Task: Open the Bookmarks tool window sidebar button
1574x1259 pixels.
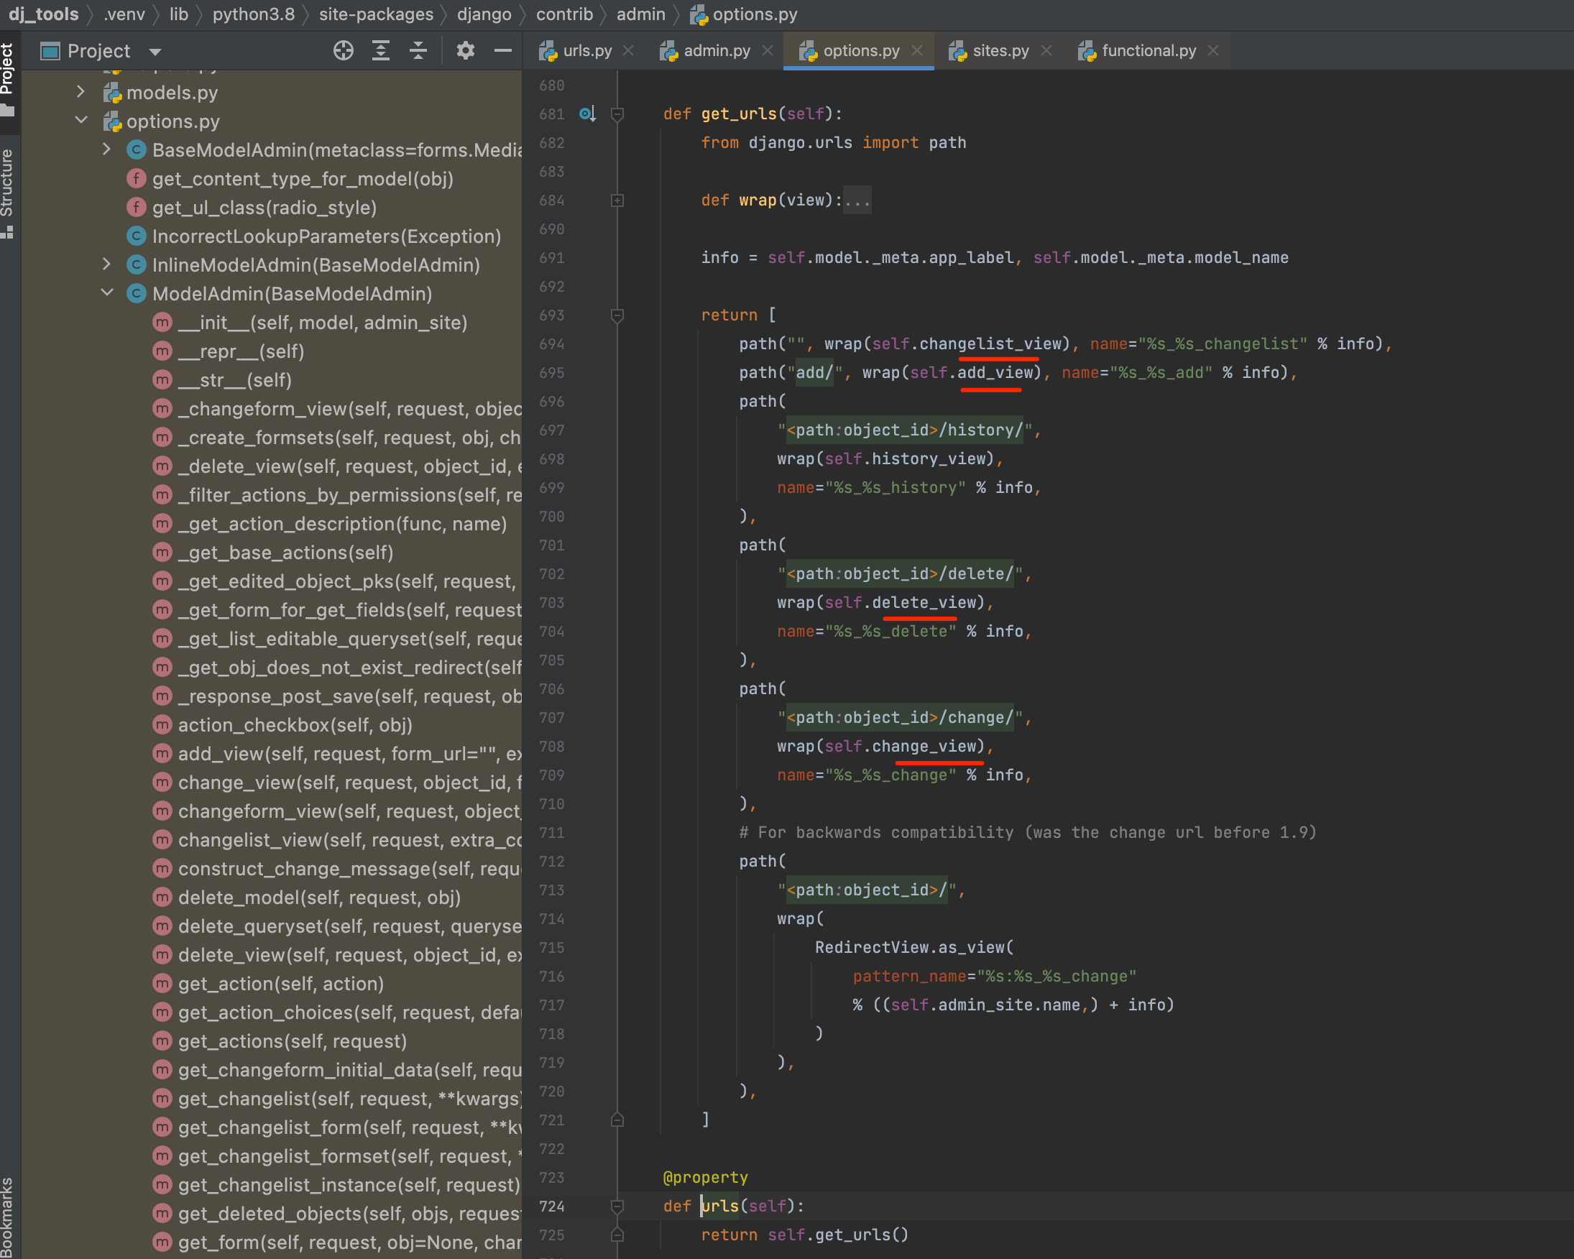Action: click(8, 1215)
